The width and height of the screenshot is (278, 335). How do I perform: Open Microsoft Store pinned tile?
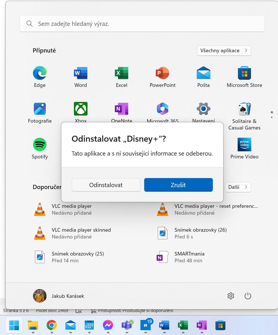tap(244, 77)
